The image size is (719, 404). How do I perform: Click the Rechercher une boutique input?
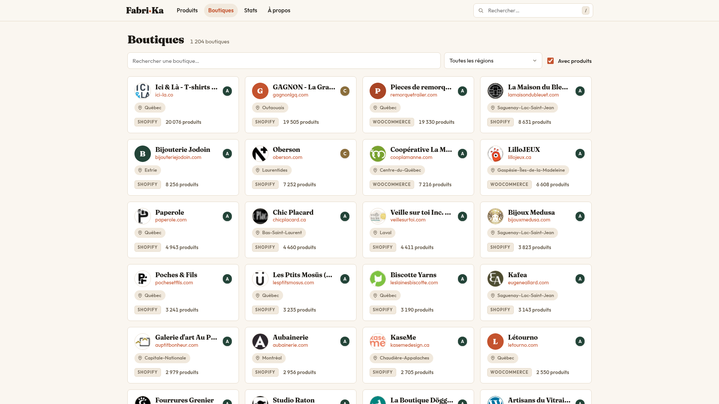[x=284, y=61]
